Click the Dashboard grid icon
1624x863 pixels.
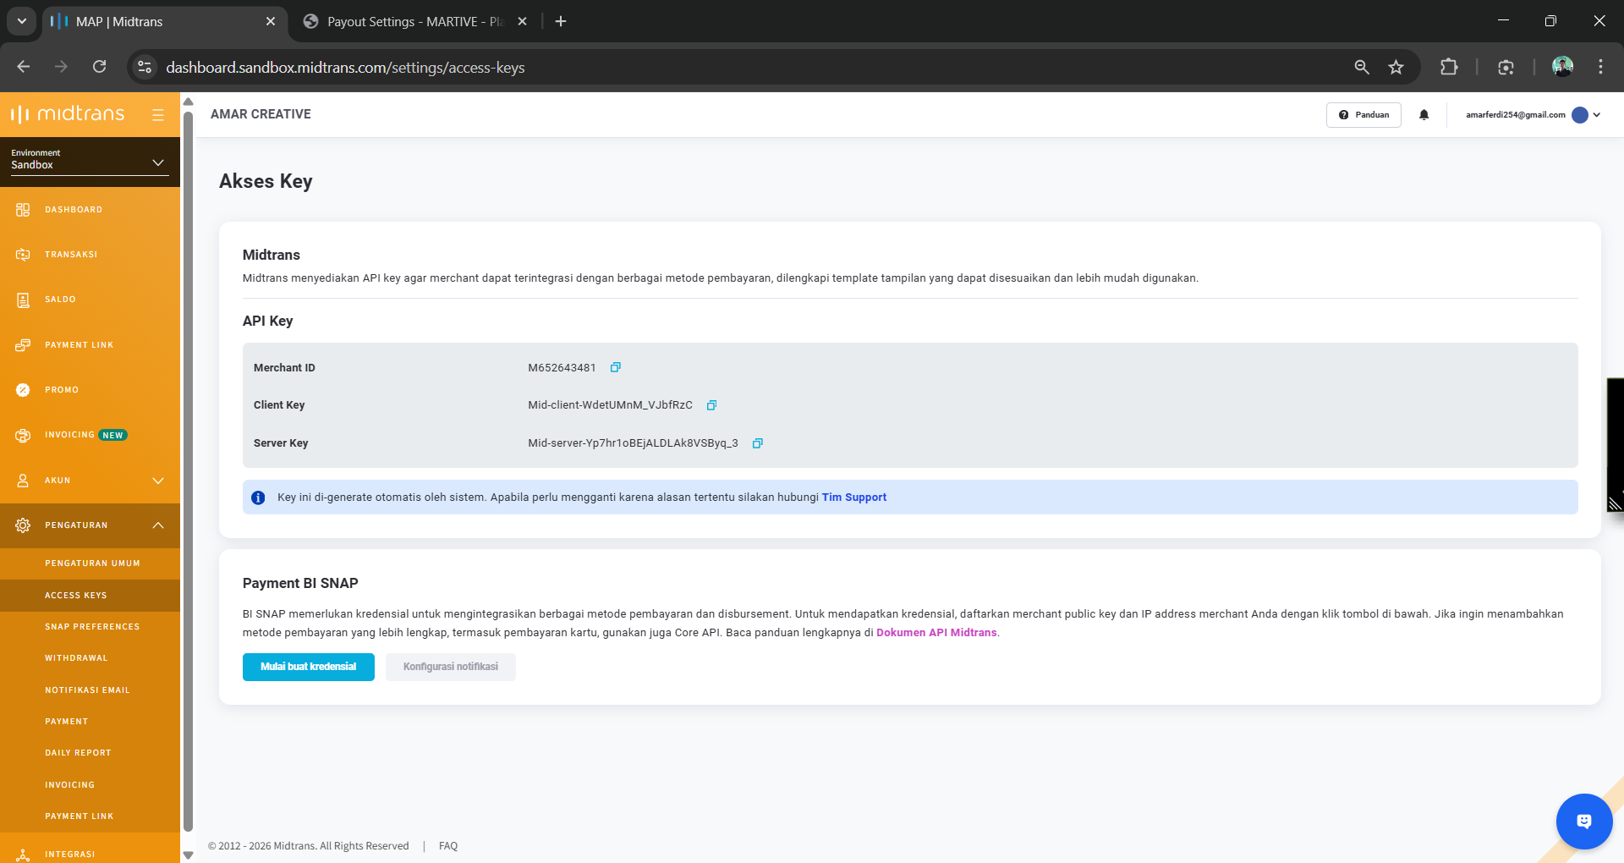(23, 210)
